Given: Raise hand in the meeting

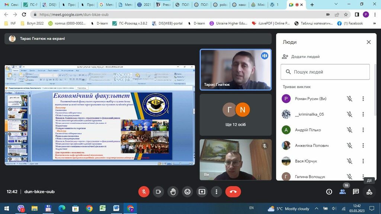Looking at the screenshot, I should pos(173,192).
